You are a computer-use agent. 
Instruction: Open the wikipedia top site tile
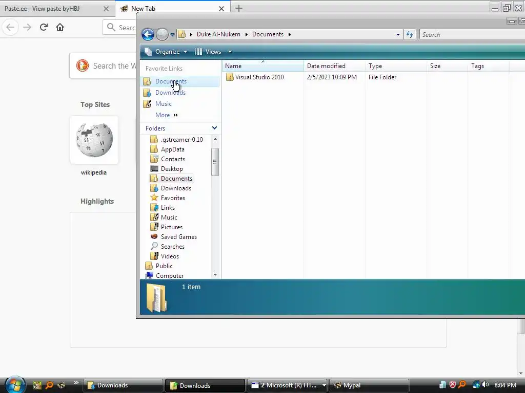click(94, 140)
